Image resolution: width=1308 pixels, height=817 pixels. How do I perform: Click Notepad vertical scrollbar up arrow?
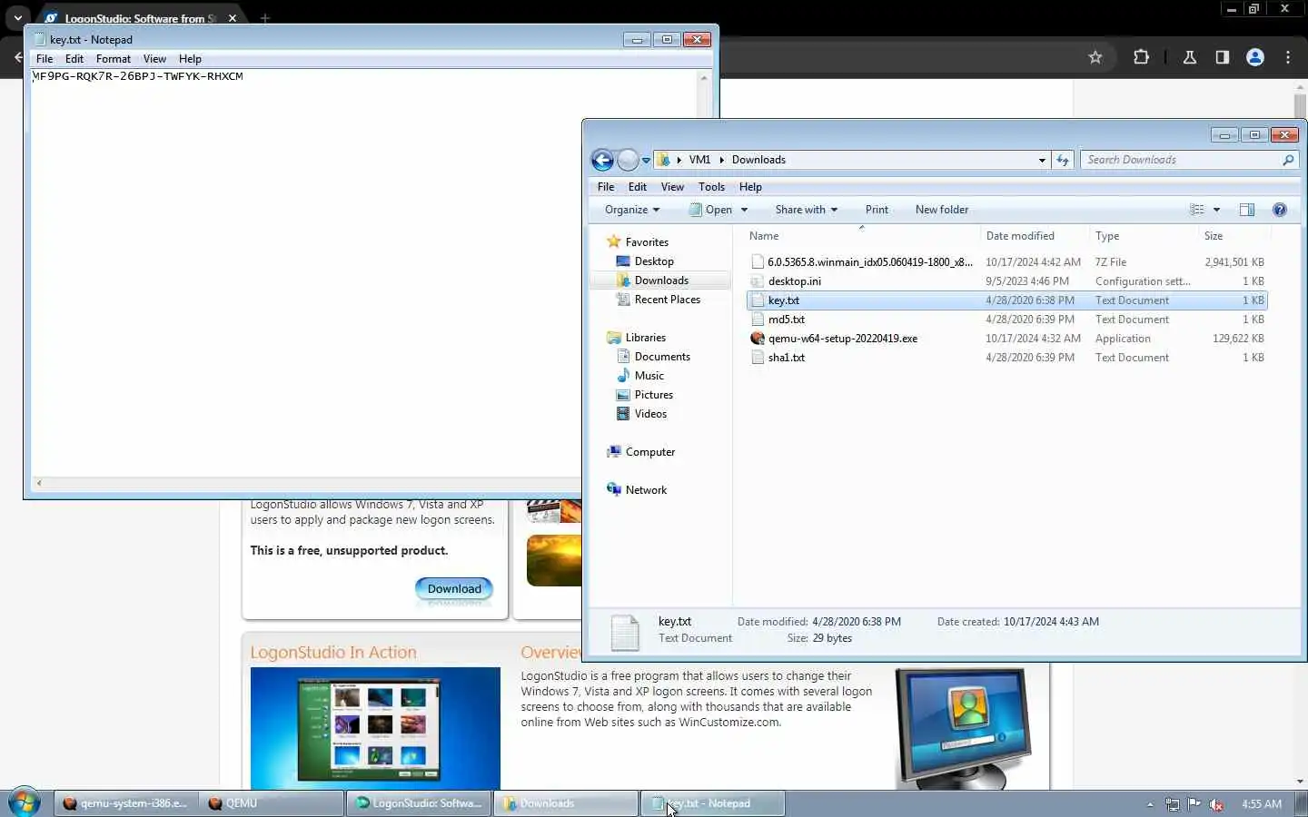703,78
